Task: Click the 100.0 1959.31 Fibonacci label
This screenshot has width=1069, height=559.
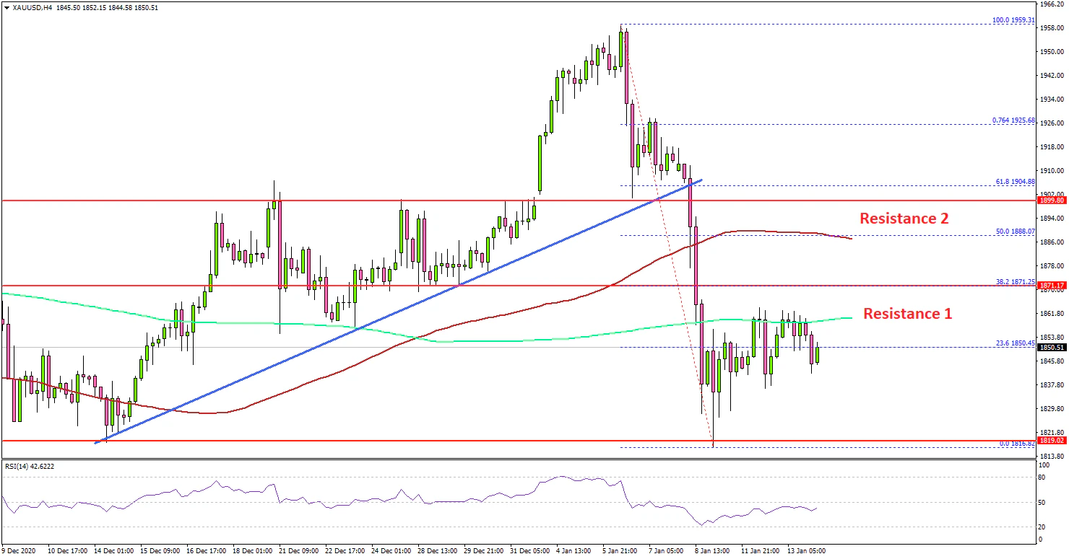Action: pos(1014,20)
